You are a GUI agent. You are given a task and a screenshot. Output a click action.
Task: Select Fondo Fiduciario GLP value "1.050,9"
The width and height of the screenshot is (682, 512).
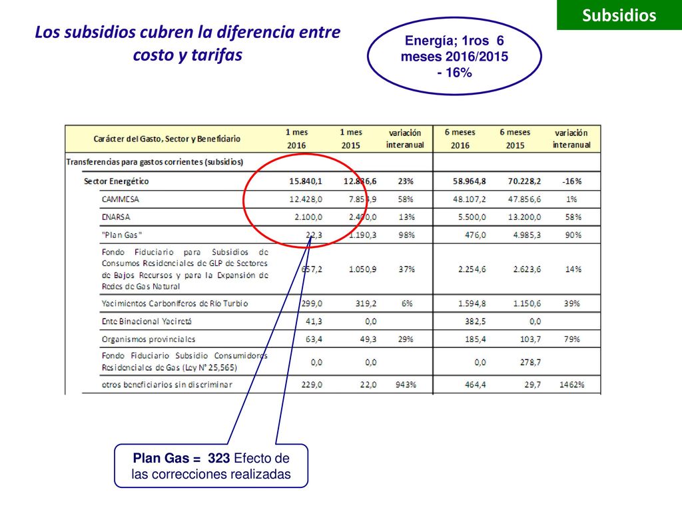coord(363,269)
